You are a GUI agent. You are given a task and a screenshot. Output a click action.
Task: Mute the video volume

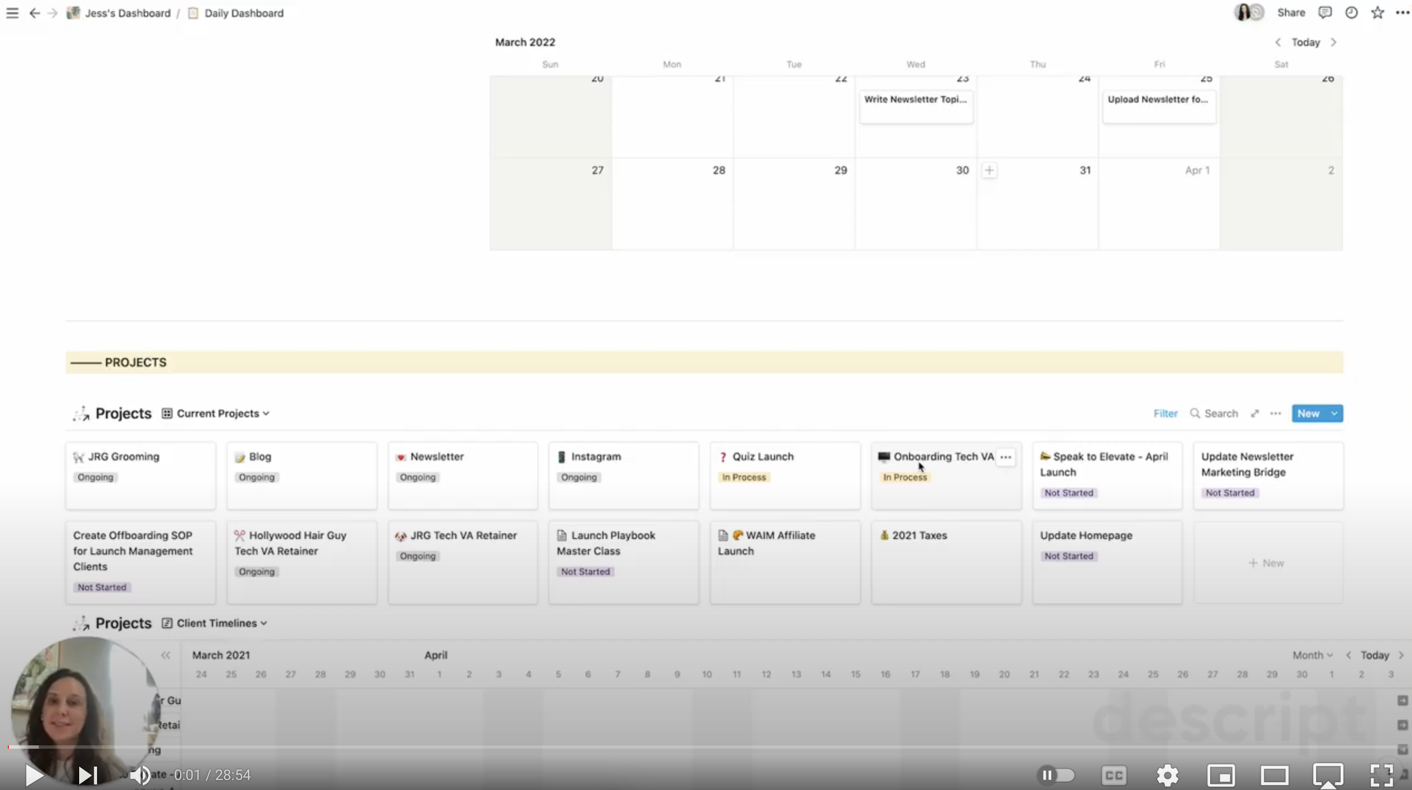(139, 775)
